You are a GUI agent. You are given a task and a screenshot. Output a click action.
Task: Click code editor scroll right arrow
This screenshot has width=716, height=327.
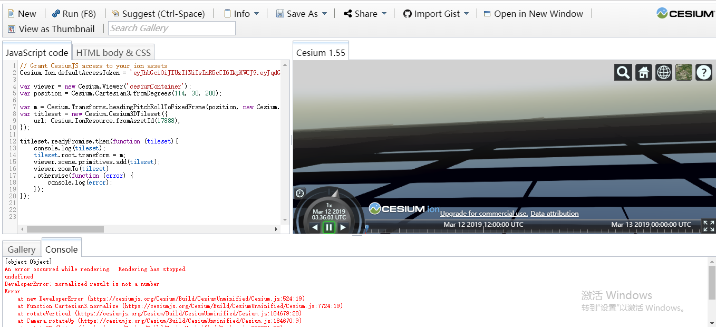(276, 229)
